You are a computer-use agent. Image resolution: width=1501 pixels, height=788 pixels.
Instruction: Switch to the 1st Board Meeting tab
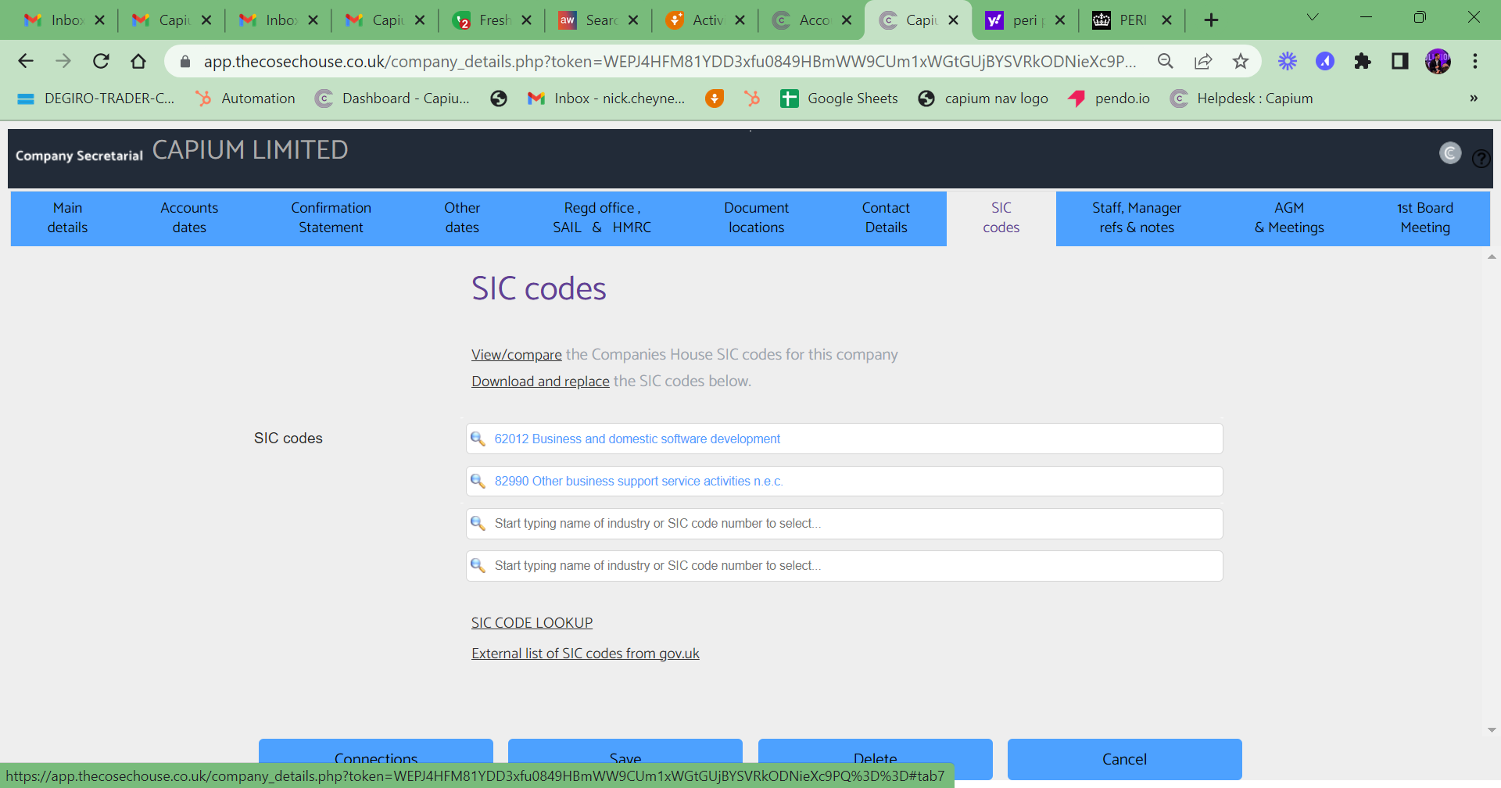point(1425,218)
